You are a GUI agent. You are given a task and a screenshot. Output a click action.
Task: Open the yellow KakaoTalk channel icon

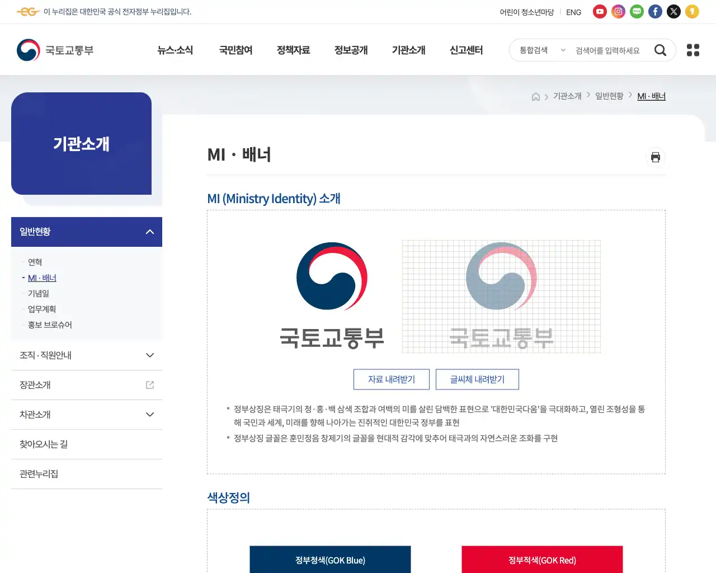[x=692, y=12]
